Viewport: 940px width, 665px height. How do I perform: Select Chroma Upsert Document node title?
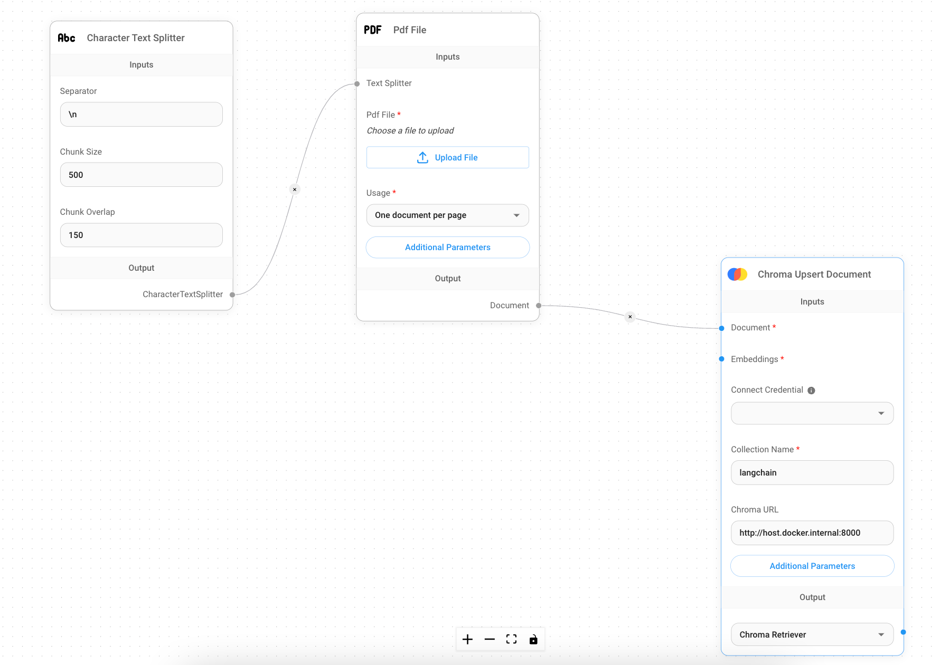click(x=814, y=274)
